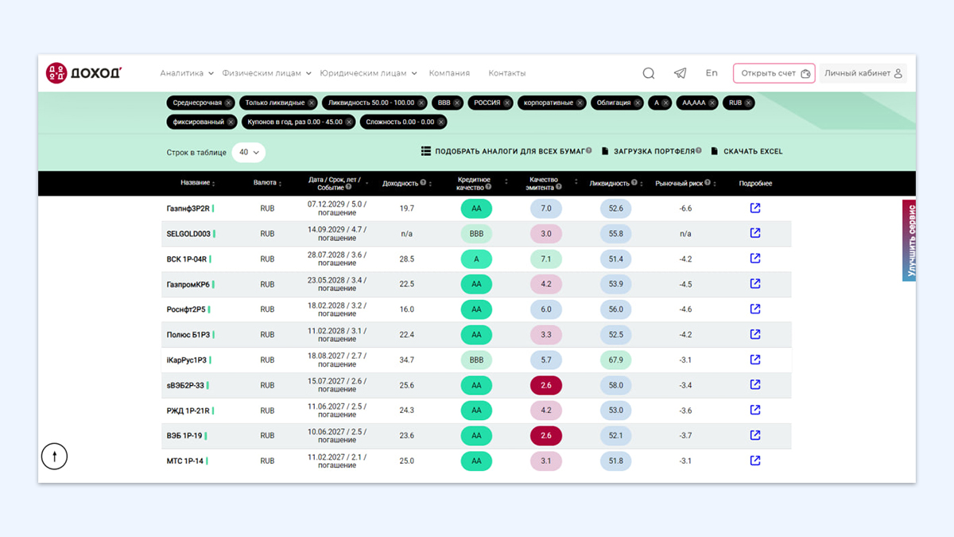Click the Роснфт2Р5 bond name
Image resolution: width=954 pixels, height=537 pixels.
[186, 309]
